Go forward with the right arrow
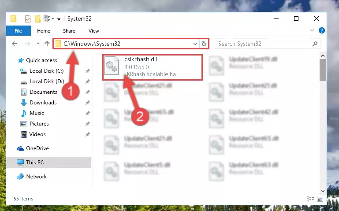Screen dimensions: 339x211 tap(28, 44)
